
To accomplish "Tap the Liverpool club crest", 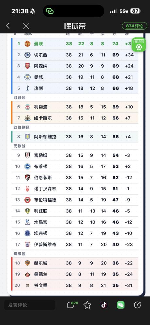I will tap(27, 107).
